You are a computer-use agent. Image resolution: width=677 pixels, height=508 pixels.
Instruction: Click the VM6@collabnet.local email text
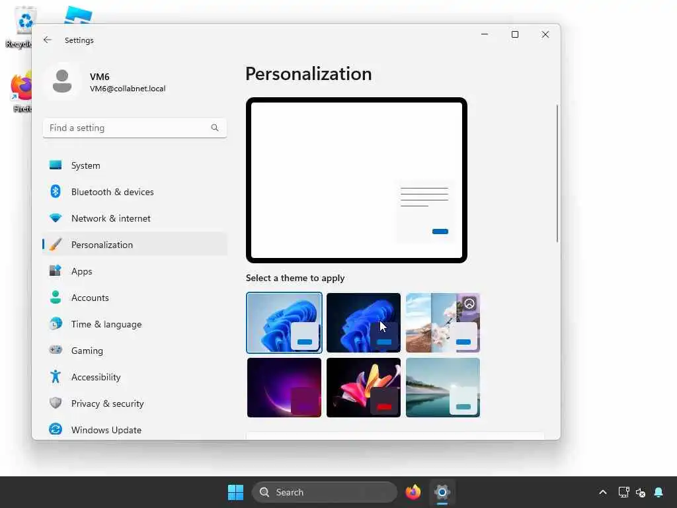[x=128, y=89]
